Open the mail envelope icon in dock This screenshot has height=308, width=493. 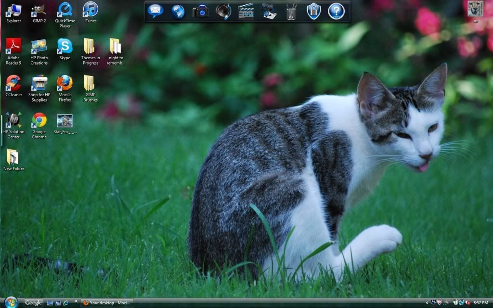[x=155, y=11]
